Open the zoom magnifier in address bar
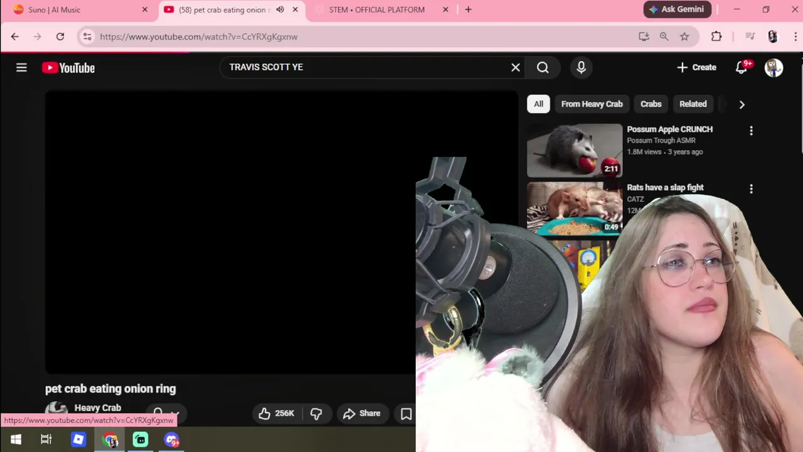The image size is (803, 452). tap(664, 36)
